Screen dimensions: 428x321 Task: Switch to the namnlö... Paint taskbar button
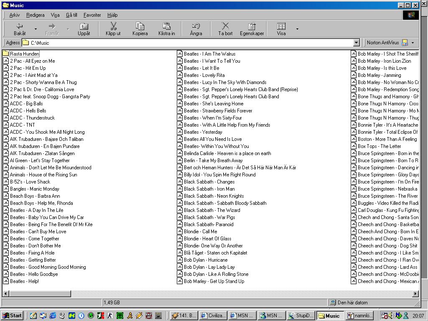click(x=359, y=316)
